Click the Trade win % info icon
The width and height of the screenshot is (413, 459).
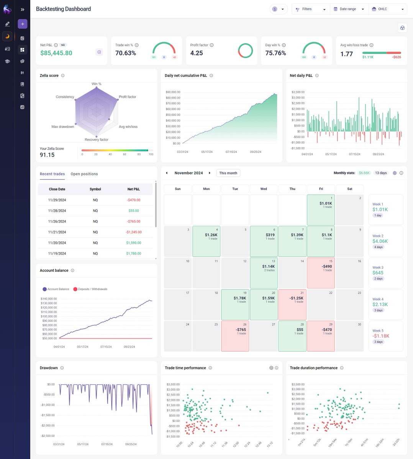pyautogui.click(x=137, y=45)
